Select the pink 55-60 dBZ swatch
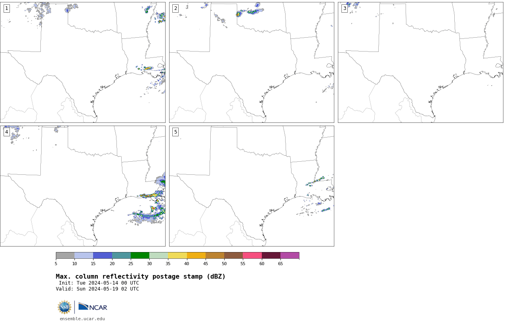This screenshot has height=323, width=507. click(x=252, y=255)
